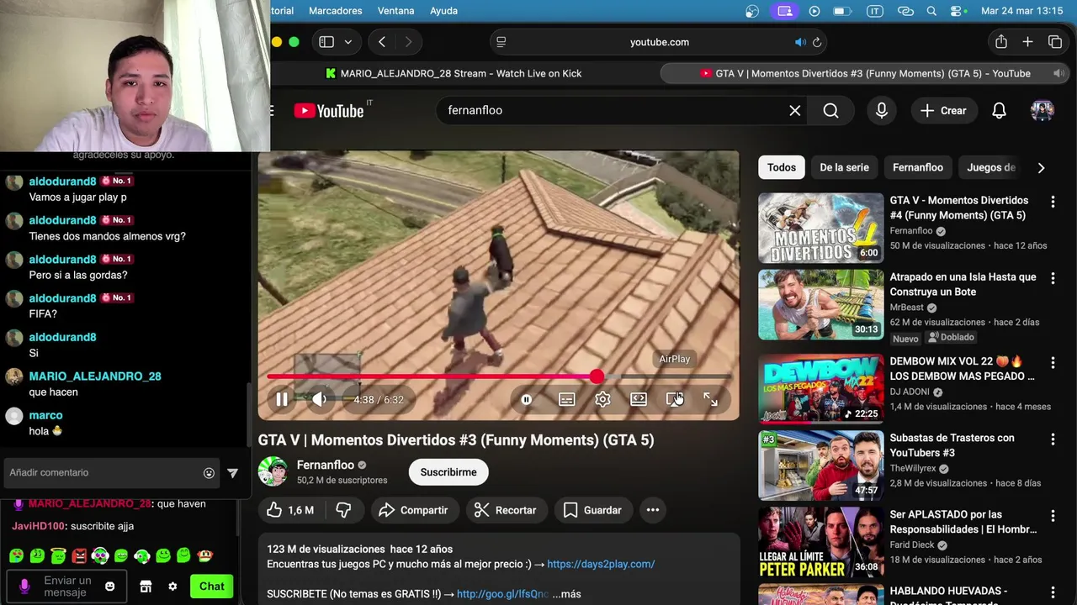Mute the tab's audio icon in the address bar
This screenshot has width=1077, height=605.
pyautogui.click(x=800, y=42)
